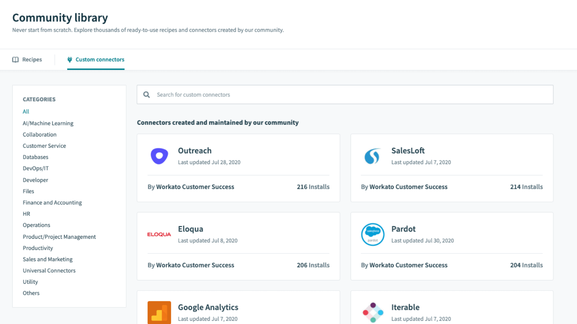Select the Sales and Marketing category

point(48,259)
